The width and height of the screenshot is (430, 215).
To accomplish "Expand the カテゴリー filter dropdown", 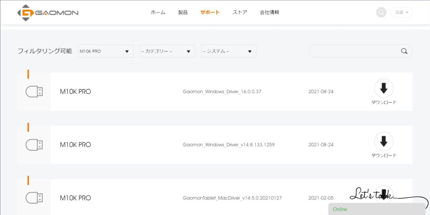I will pos(167,51).
